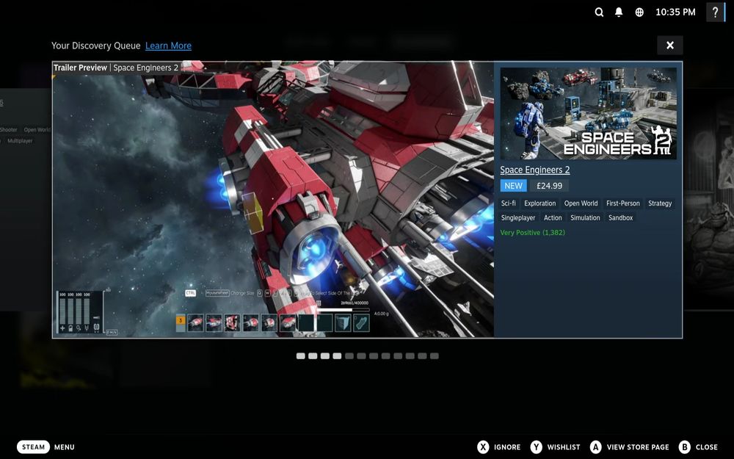Open the Space Engineers 2 title link
The height and width of the screenshot is (459, 734).
coord(534,170)
